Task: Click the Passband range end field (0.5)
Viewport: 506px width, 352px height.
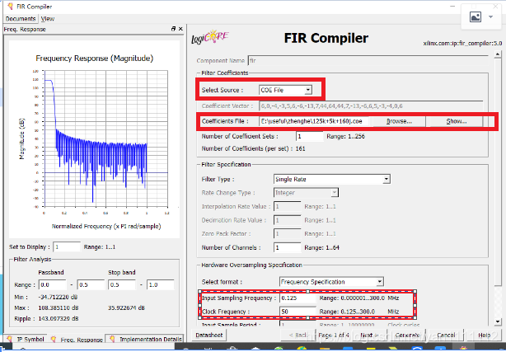Action: (91, 285)
